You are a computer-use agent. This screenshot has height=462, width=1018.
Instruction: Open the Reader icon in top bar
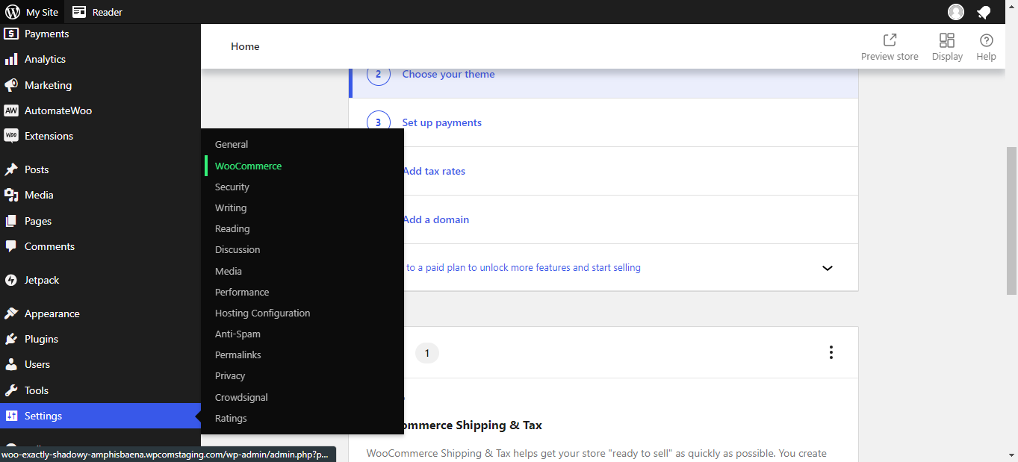79,12
